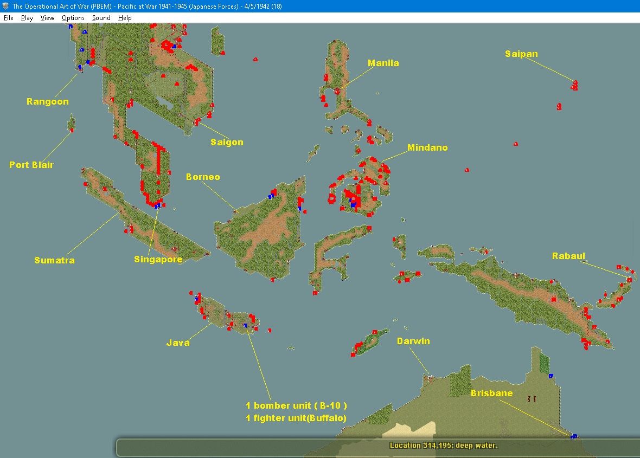The width and height of the screenshot is (640, 458).
Task: Select the blue unit on northern Borneo coast
Action: coord(271,197)
